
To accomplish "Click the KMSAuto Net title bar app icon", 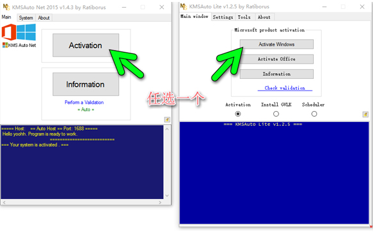I will coord(6,7).
